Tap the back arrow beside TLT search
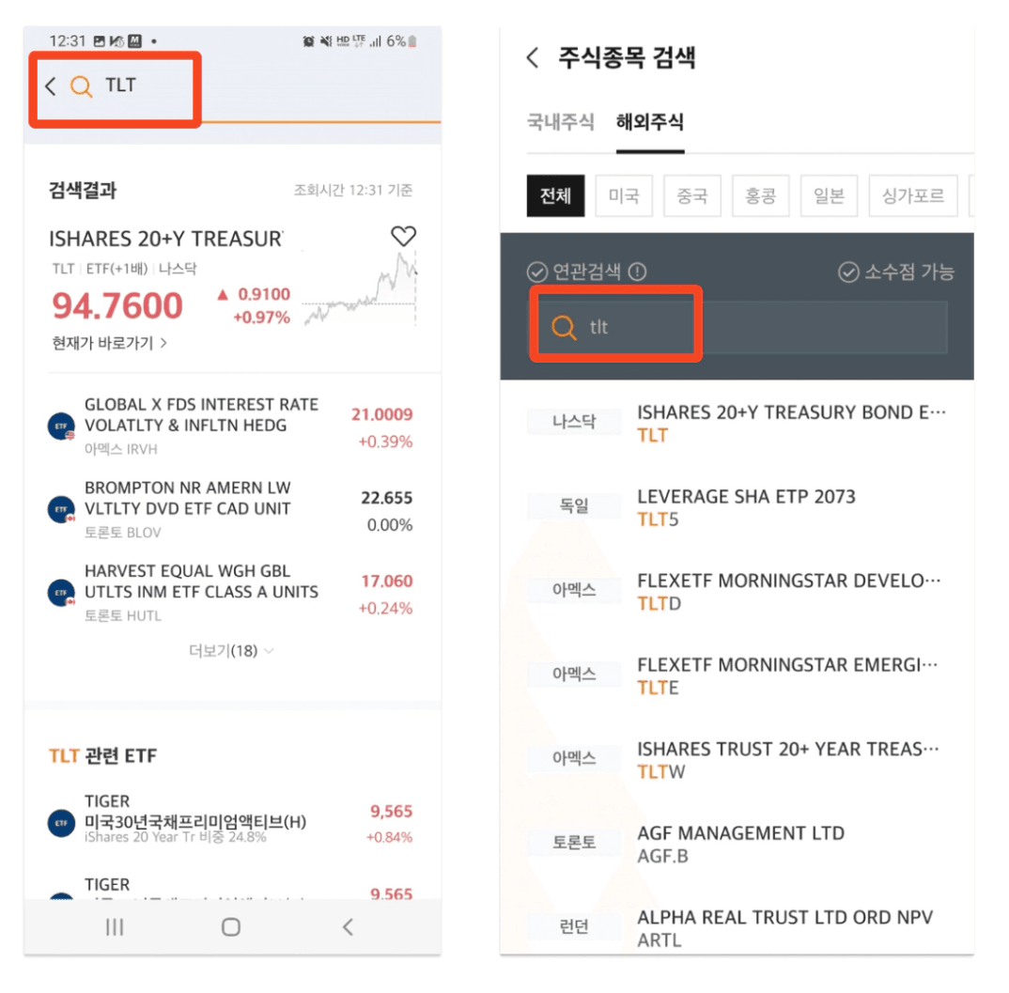1009x993 pixels. click(51, 85)
